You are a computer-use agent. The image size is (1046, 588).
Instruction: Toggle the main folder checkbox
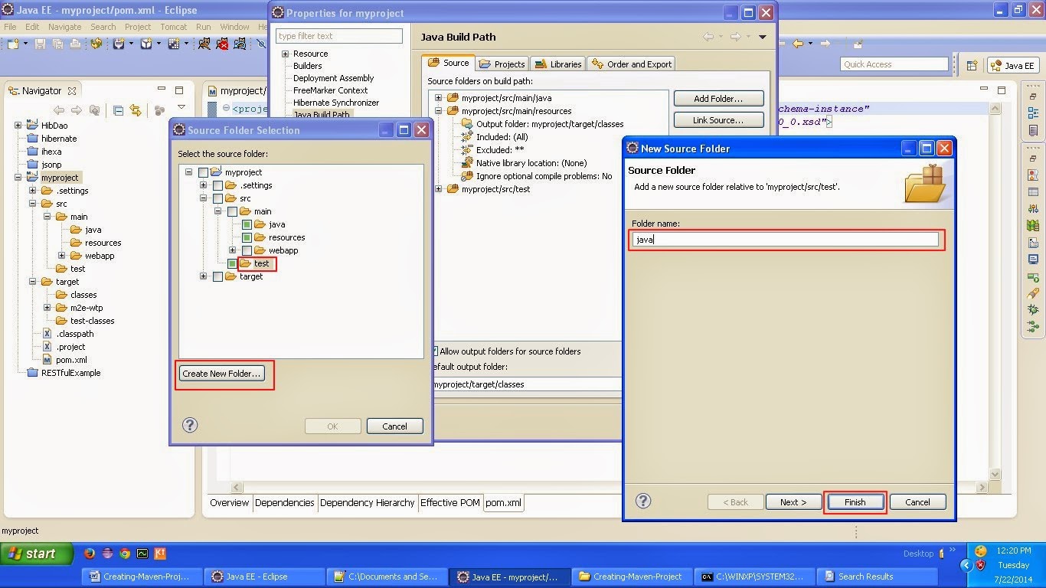point(232,211)
